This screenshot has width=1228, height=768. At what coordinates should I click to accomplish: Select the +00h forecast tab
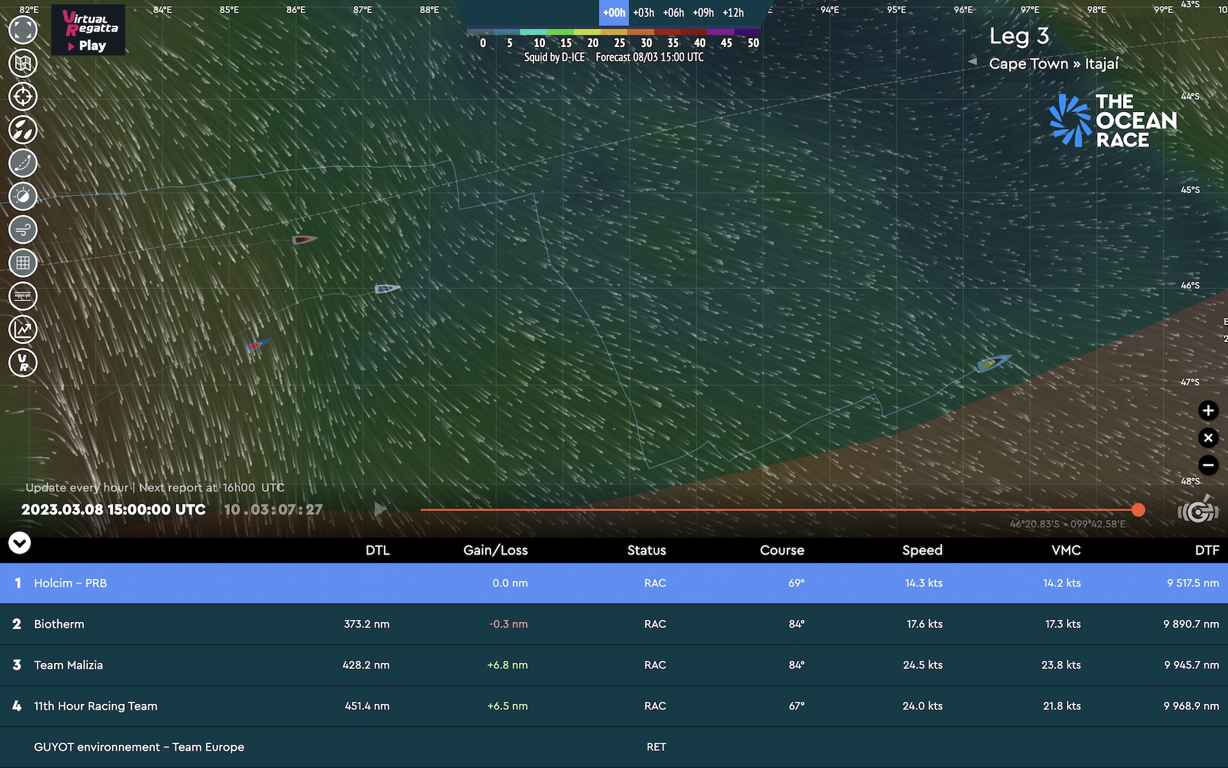point(614,13)
